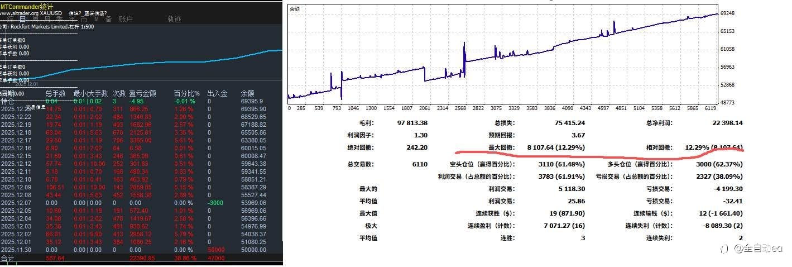
Task: Switch to the 日 daily statistics tab
Action: [22, 19]
